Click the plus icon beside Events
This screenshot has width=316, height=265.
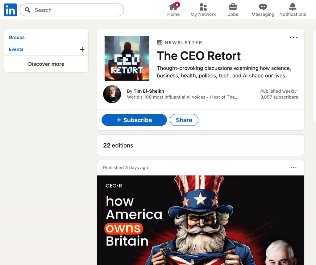(82, 49)
